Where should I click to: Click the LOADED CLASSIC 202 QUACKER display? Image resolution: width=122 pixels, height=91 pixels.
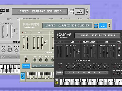tap(67, 25)
